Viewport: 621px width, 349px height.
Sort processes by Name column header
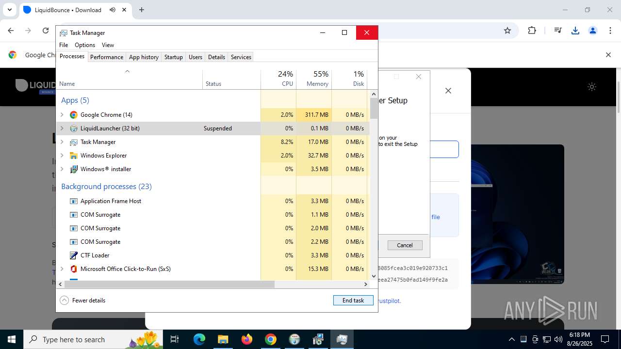click(130, 79)
